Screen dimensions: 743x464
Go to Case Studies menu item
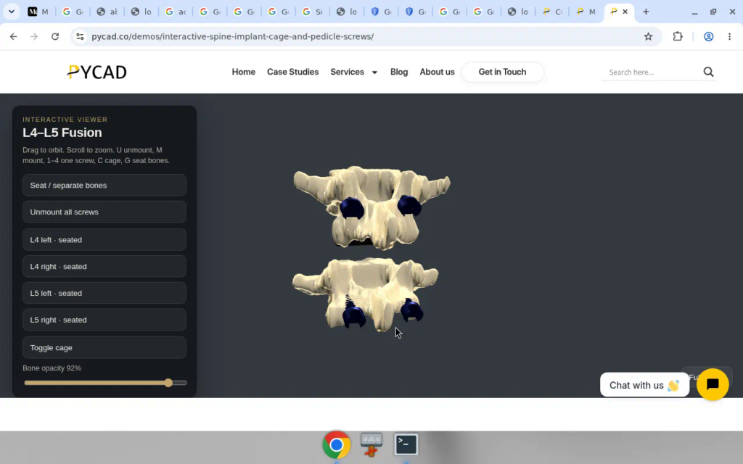(x=293, y=72)
